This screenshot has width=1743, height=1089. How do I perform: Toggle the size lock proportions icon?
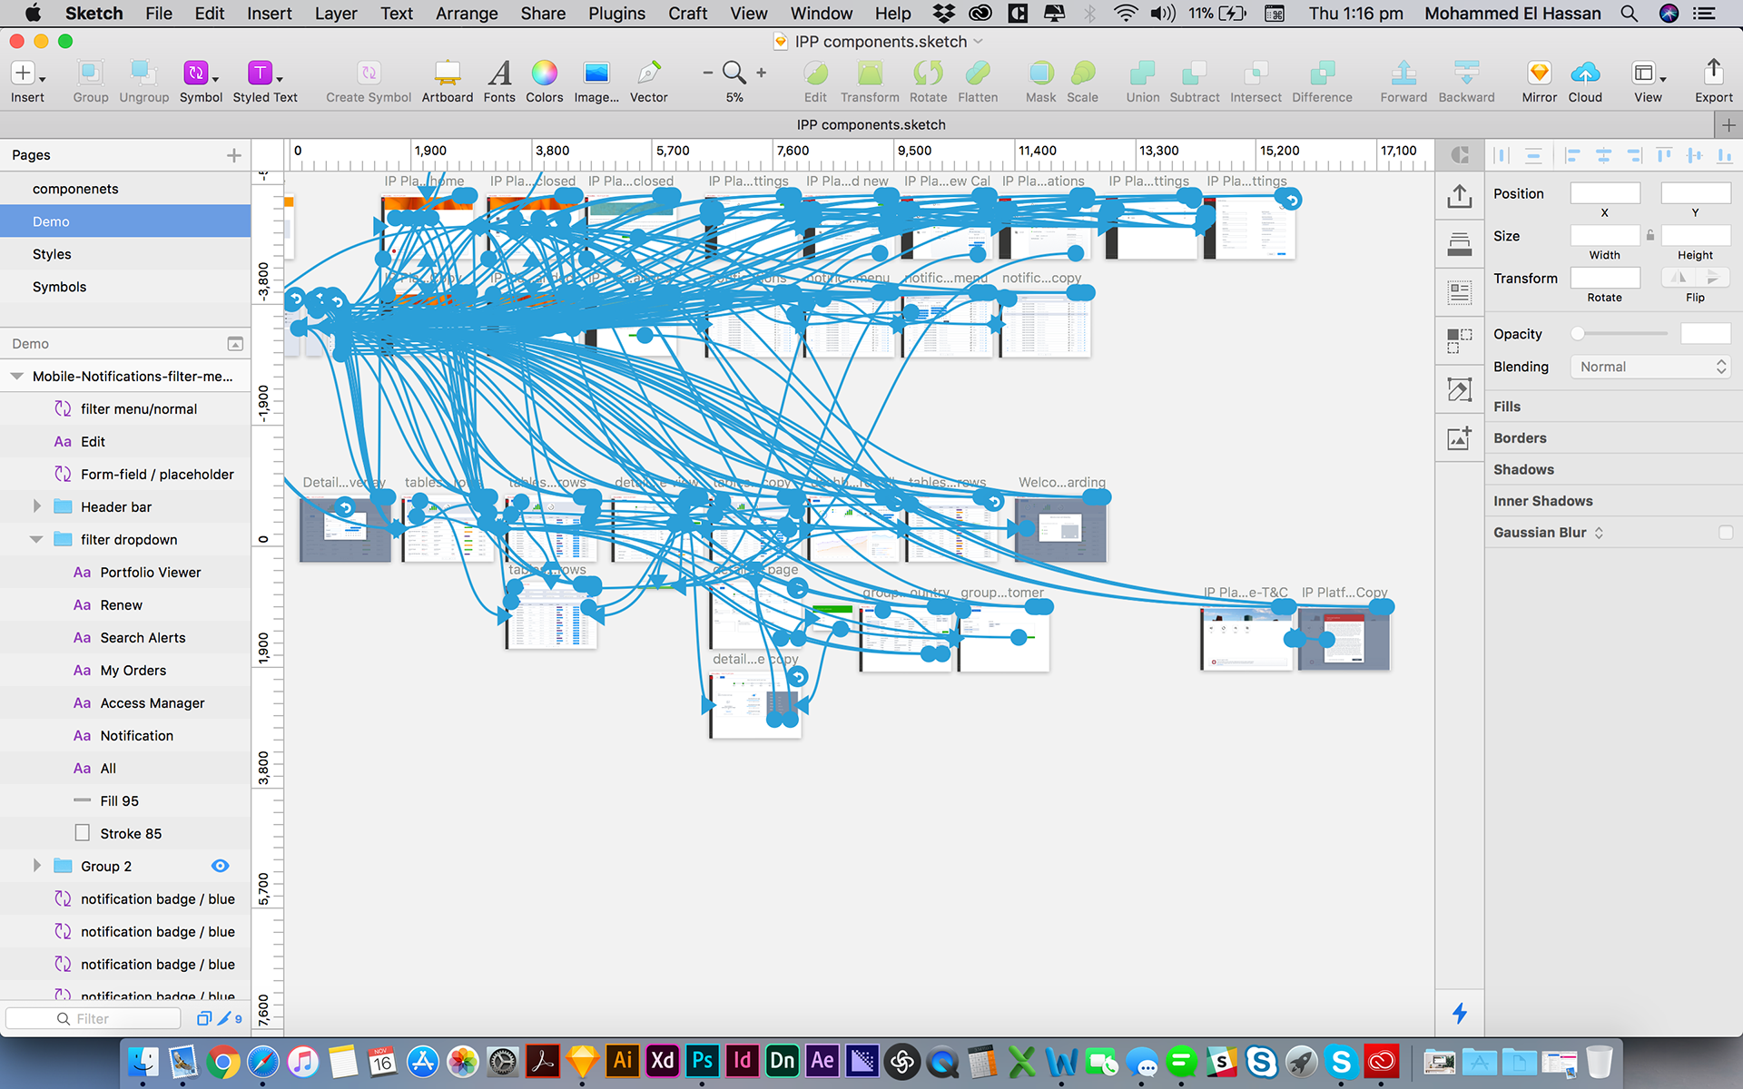(x=1650, y=236)
